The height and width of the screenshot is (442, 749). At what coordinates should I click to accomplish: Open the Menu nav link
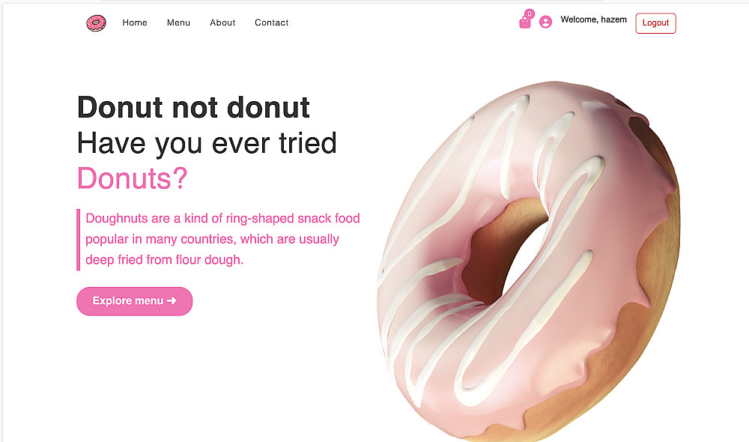coord(178,22)
